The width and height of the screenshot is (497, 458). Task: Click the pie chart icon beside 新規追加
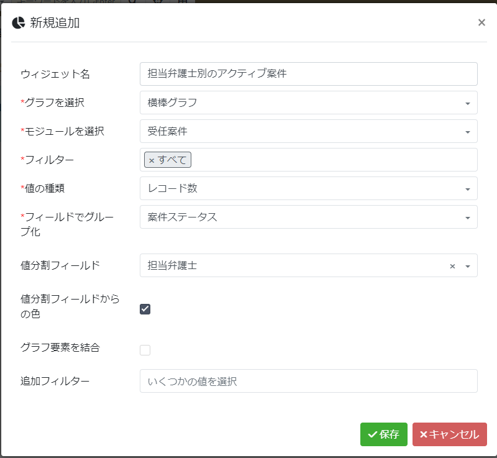point(18,23)
